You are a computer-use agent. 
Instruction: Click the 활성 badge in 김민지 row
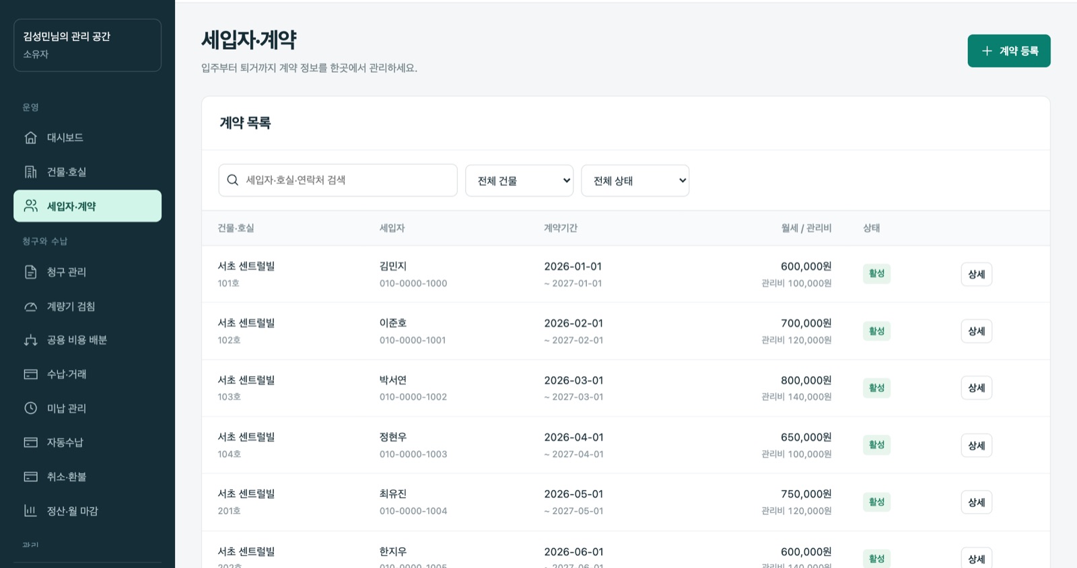(876, 274)
